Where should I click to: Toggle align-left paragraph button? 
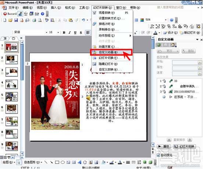click(x=88, y=33)
